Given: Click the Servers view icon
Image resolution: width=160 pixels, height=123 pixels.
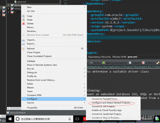Looking at the screenshot, I should pos(92,63).
